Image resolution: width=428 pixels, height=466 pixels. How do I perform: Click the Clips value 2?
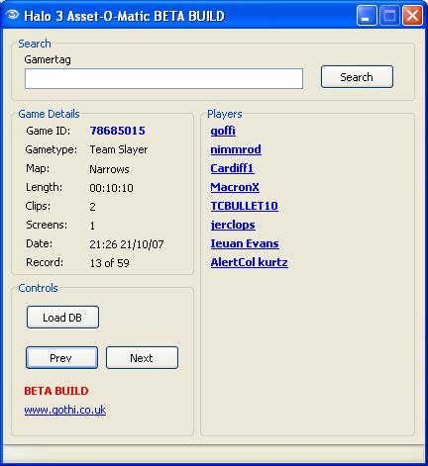92,207
